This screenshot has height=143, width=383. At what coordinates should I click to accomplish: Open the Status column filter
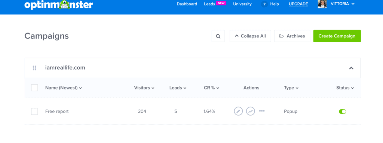pyautogui.click(x=345, y=88)
